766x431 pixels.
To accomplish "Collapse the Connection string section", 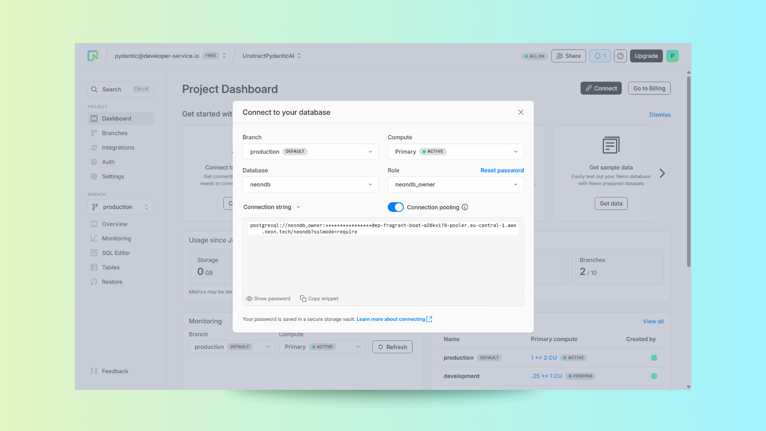I will (299, 207).
